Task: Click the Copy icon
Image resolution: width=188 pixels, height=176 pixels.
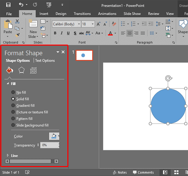Action: 17,28
